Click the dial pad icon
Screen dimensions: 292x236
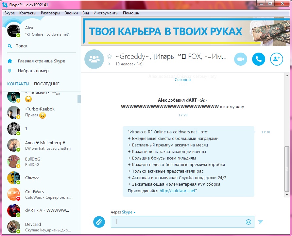10,71
